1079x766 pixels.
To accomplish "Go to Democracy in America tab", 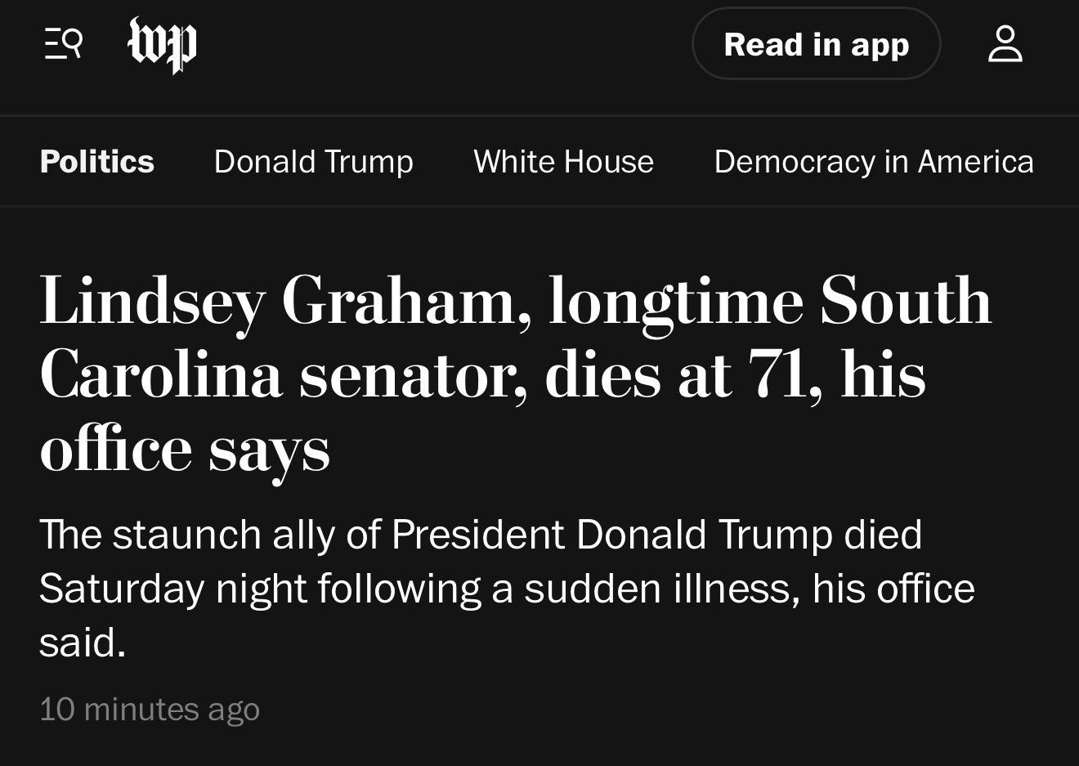I will coord(874,162).
